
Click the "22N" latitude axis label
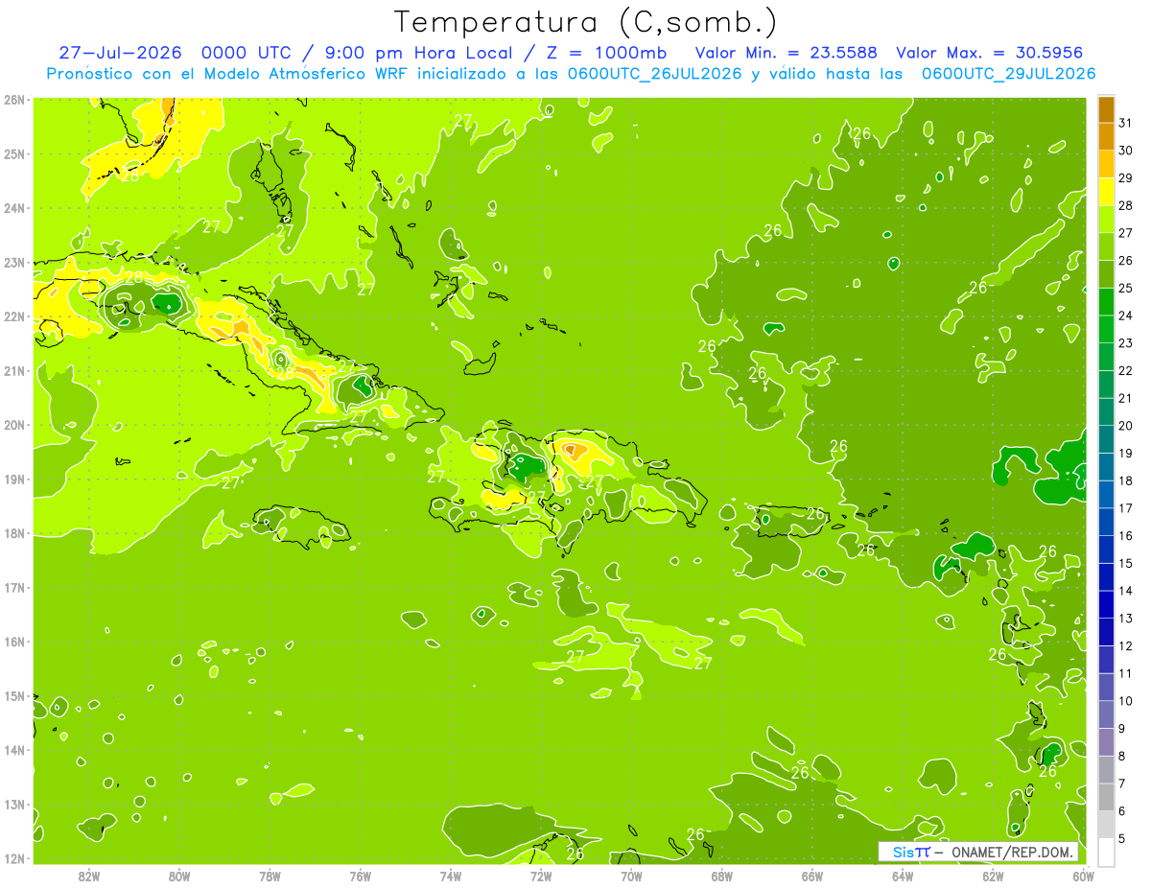[x=14, y=316]
